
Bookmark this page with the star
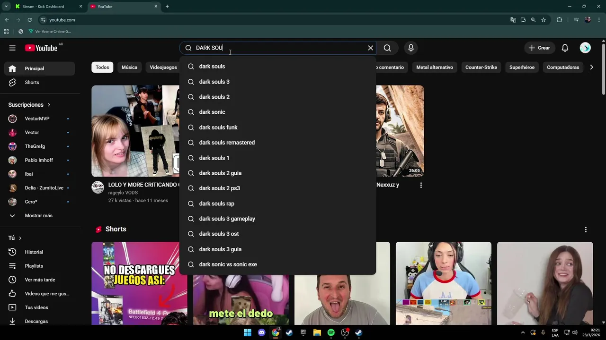click(x=544, y=20)
